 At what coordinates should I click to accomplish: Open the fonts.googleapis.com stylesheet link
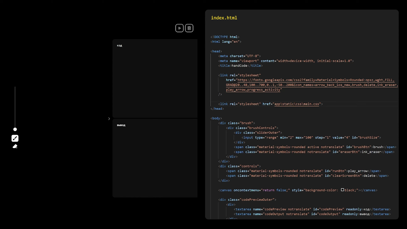[x=312, y=85]
